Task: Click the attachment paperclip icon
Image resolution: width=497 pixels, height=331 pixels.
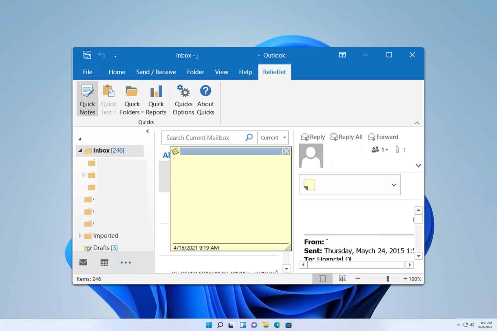Action: coord(397,149)
